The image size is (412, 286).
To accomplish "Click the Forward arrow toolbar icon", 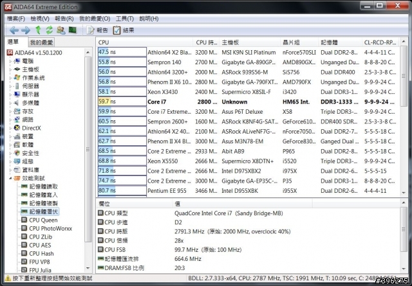I will pos(26,30).
